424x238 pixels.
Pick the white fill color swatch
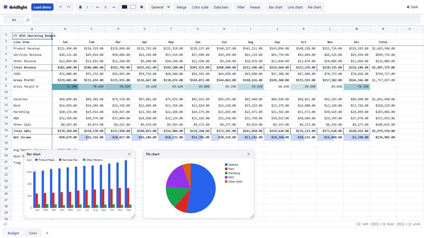(133, 7)
